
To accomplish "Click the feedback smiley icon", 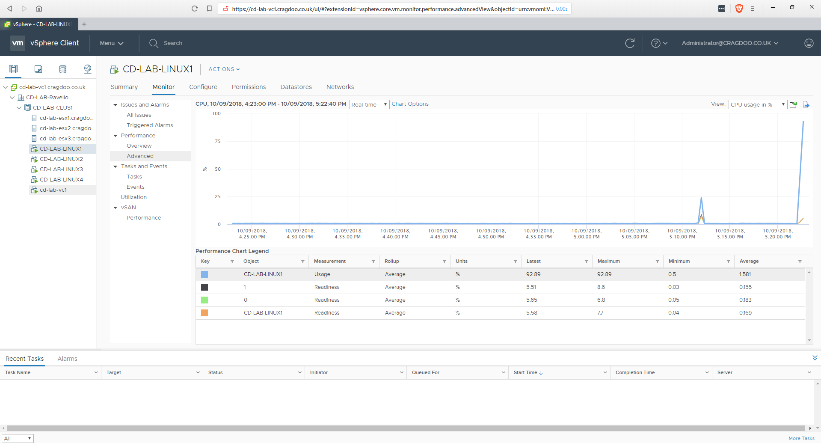I will [x=809, y=43].
